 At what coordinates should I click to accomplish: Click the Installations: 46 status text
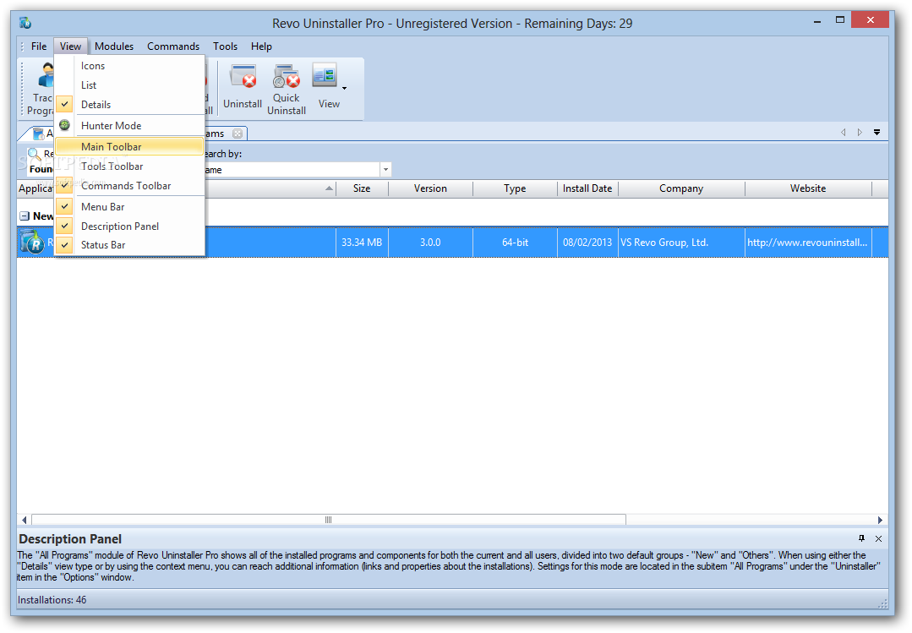tap(52, 600)
